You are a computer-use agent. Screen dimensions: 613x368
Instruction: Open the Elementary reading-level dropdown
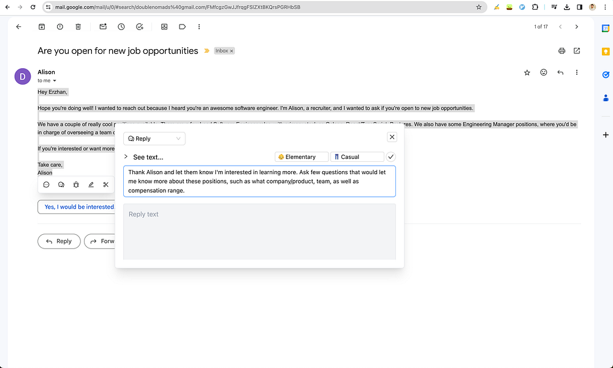point(301,156)
